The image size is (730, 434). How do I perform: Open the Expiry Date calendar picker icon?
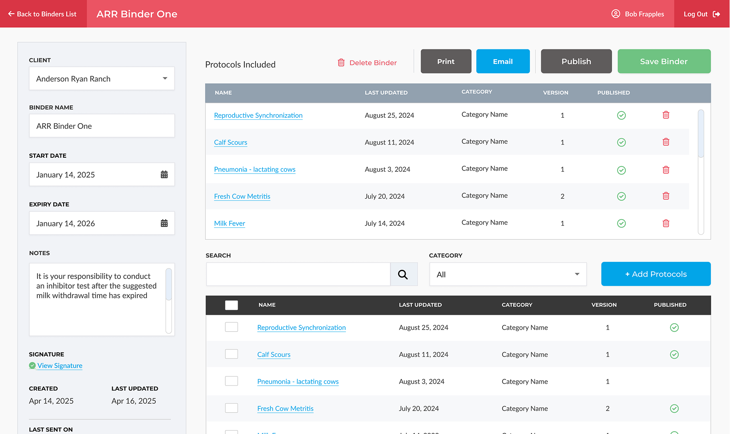coord(164,223)
